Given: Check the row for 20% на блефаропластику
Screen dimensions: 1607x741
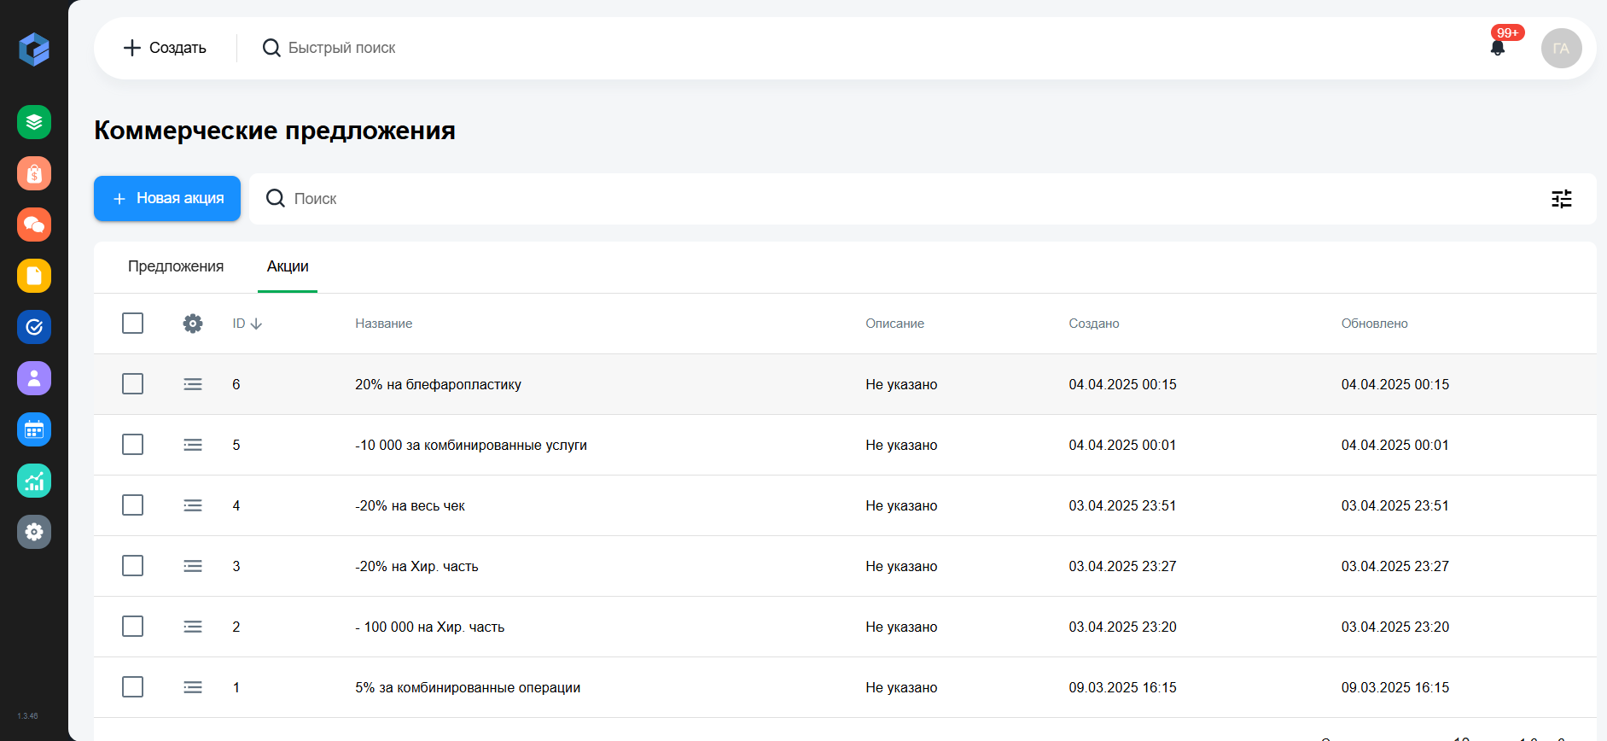Looking at the screenshot, I should click(x=132, y=384).
